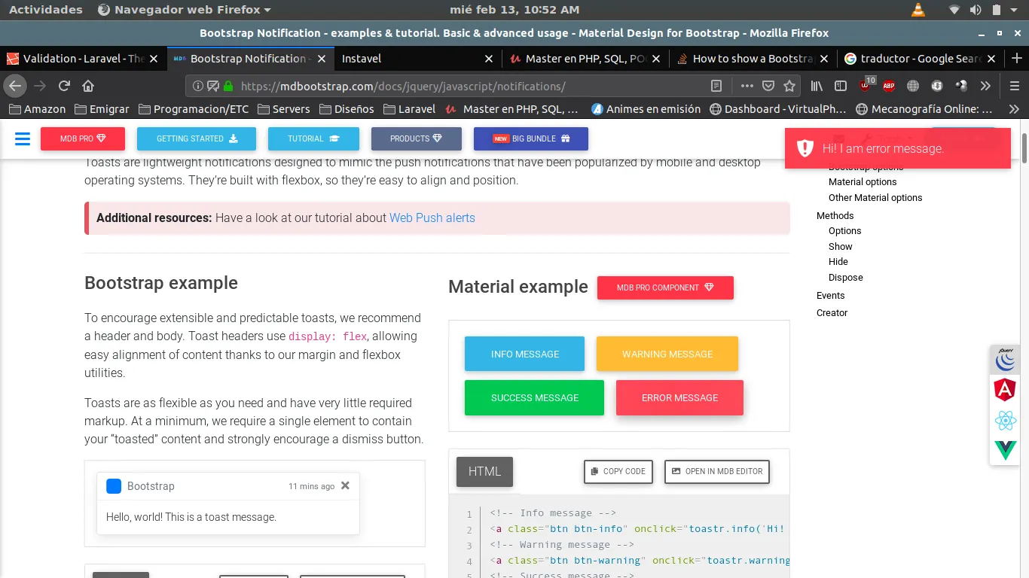Image resolution: width=1029 pixels, height=578 pixels.
Task: Switch to the How to show a Bootstrap tab
Action: tap(753, 59)
